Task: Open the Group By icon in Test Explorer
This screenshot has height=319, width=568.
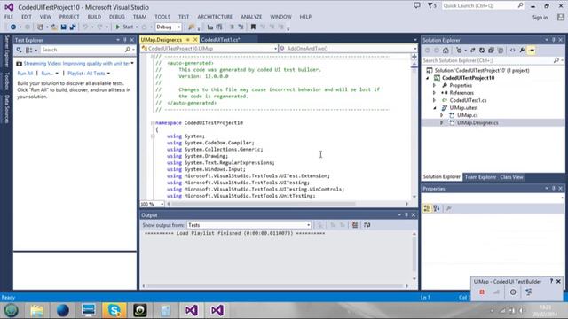Action: tap(30, 50)
